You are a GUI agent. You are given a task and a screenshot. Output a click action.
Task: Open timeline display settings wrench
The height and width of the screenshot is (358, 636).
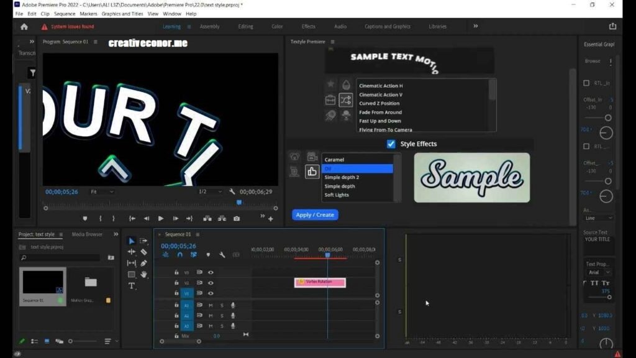(x=222, y=255)
